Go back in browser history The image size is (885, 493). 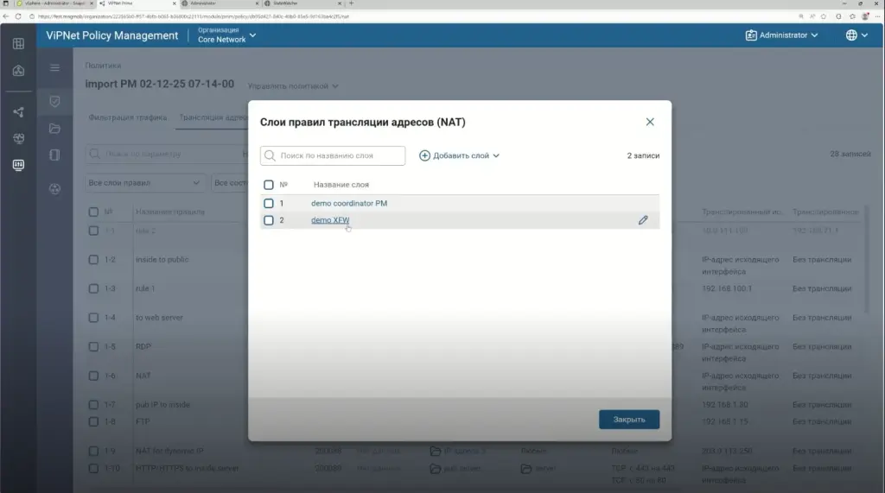[x=6, y=16]
